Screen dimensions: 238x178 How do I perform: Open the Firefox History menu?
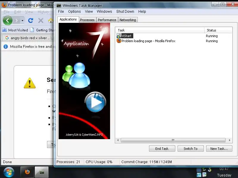[43, 12]
